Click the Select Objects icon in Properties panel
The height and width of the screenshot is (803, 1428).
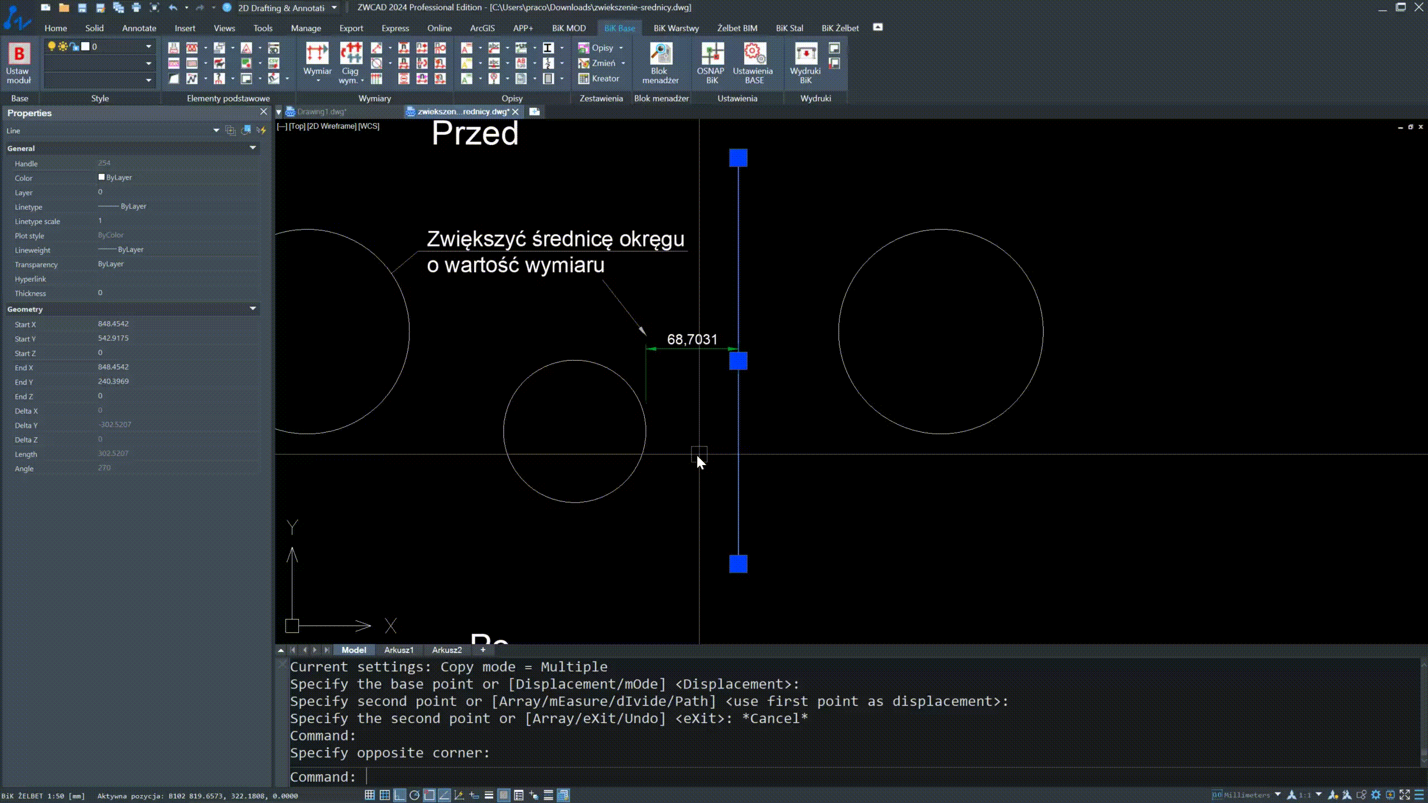click(246, 130)
